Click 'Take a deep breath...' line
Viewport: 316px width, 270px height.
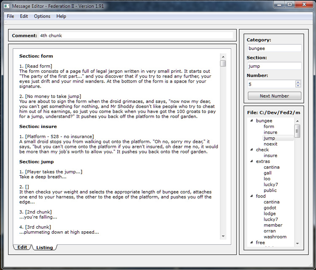tap(43, 177)
